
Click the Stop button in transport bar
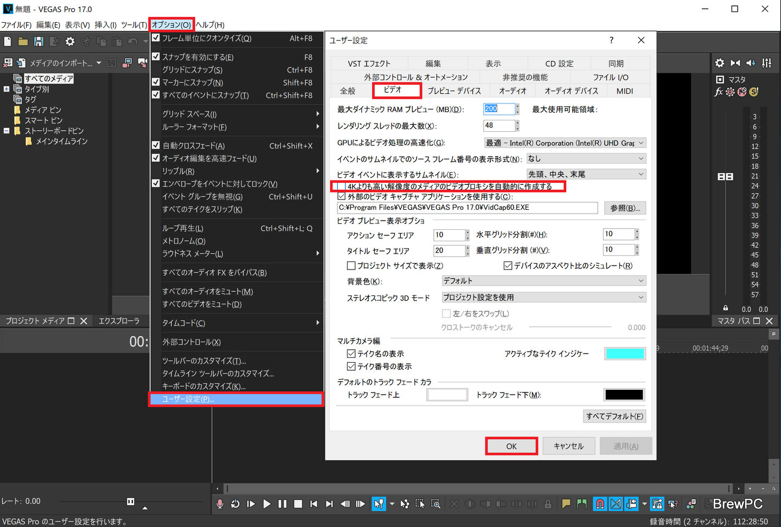tap(298, 504)
